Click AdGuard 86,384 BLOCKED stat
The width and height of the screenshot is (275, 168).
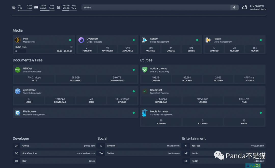(187, 79)
